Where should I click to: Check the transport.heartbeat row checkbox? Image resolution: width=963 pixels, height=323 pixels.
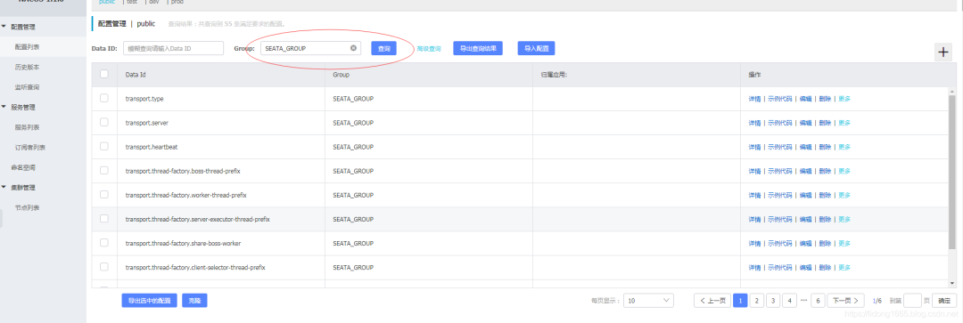(103, 147)
